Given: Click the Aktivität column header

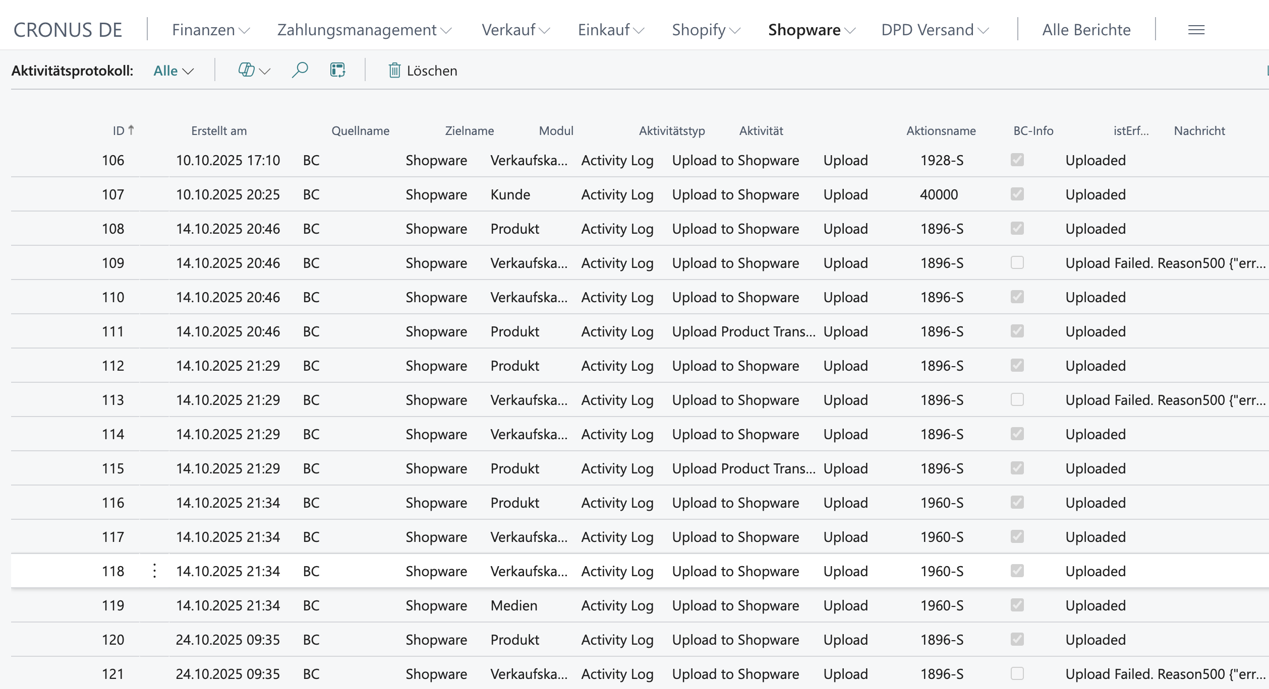Looking at the screenshot, I should click(761, 130).
